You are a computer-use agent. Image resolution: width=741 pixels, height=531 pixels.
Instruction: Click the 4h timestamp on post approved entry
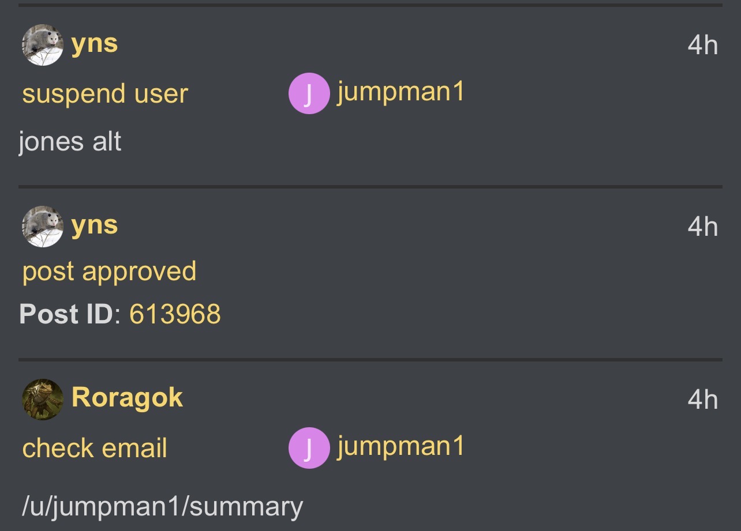pyautogui.click(x=702, y=226)
